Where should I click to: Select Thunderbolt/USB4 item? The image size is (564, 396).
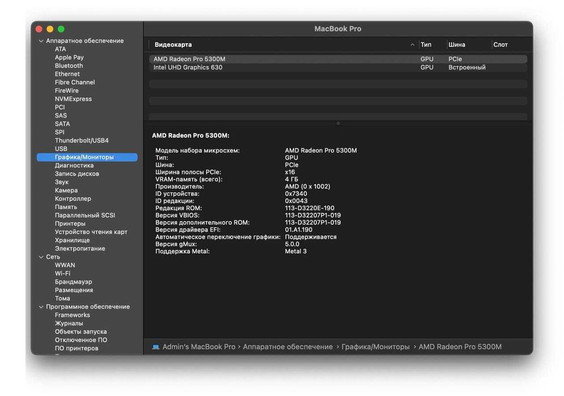(x=82, y=140)
